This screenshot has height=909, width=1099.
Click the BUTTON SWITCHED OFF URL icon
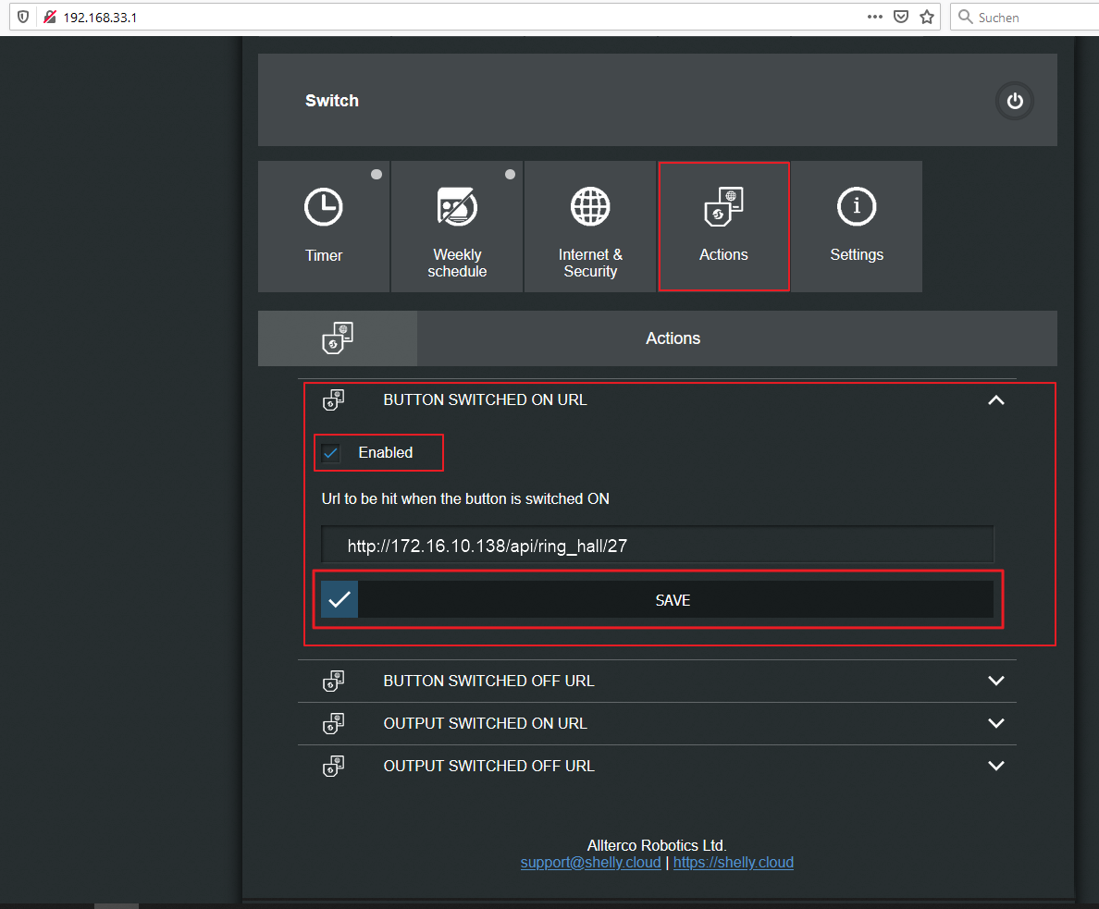pos(334,682)
